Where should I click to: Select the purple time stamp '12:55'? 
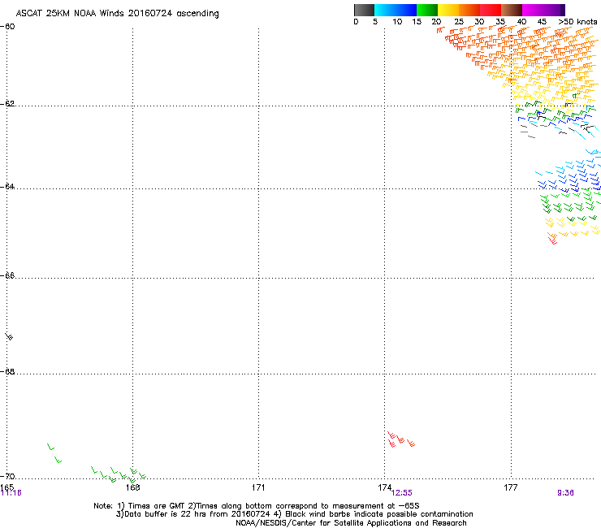tap(402, 493)
